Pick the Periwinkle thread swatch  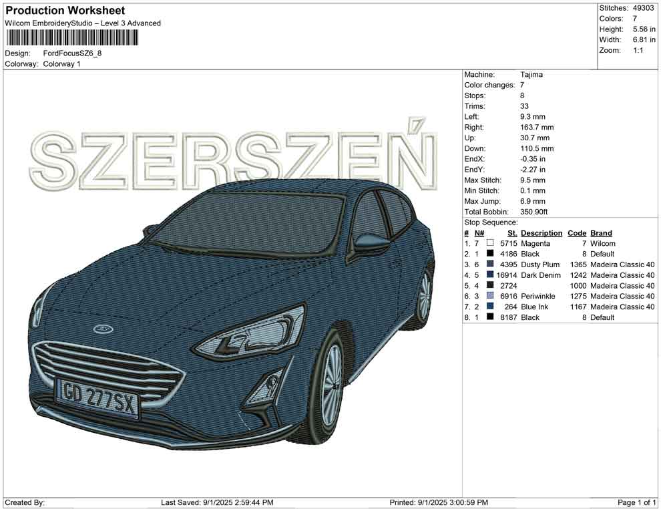point(490,297)
